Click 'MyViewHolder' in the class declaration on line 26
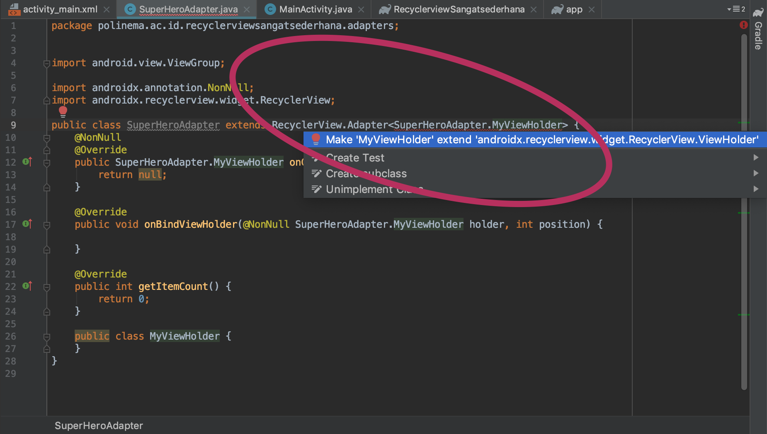 tap(184, 336)
